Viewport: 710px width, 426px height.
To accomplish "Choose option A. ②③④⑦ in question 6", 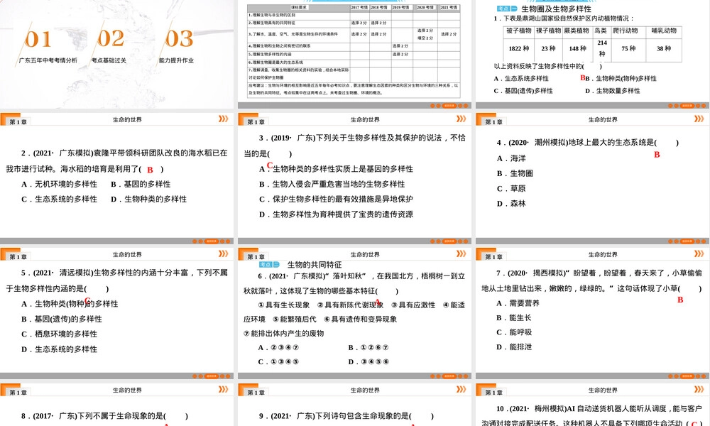I will tap(278, 348).
